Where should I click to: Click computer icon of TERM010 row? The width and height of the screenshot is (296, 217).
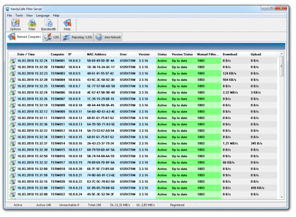tap(13, 118)
